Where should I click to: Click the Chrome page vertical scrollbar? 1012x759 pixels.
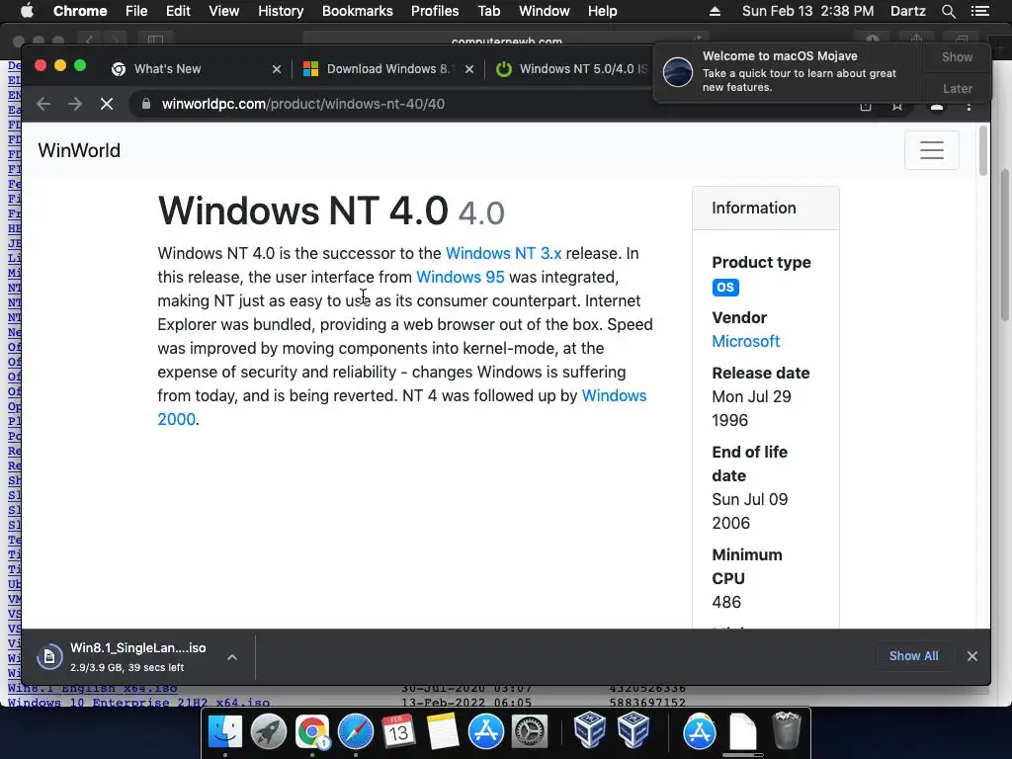tap(983, 150)
